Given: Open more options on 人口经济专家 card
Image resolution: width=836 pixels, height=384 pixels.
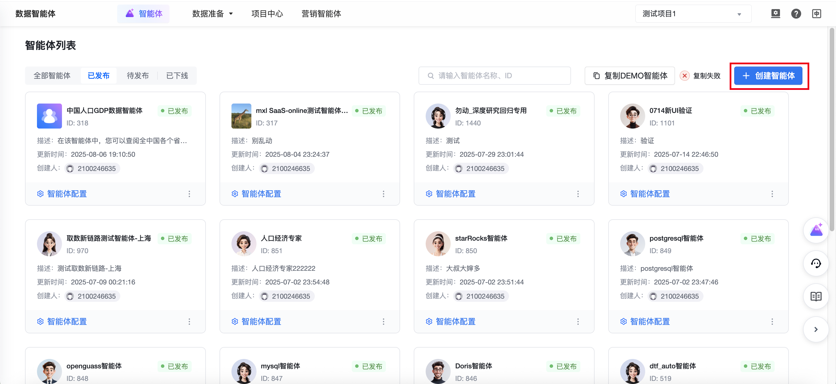Looking at the screenshot, I should (383, 321).
